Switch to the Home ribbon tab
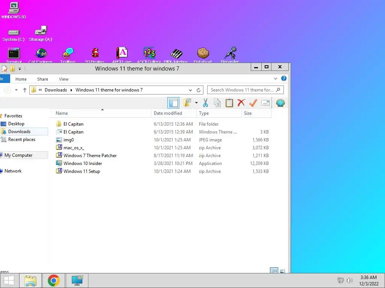The width and height of the screenshot is (385, 288). click(21, 79)
